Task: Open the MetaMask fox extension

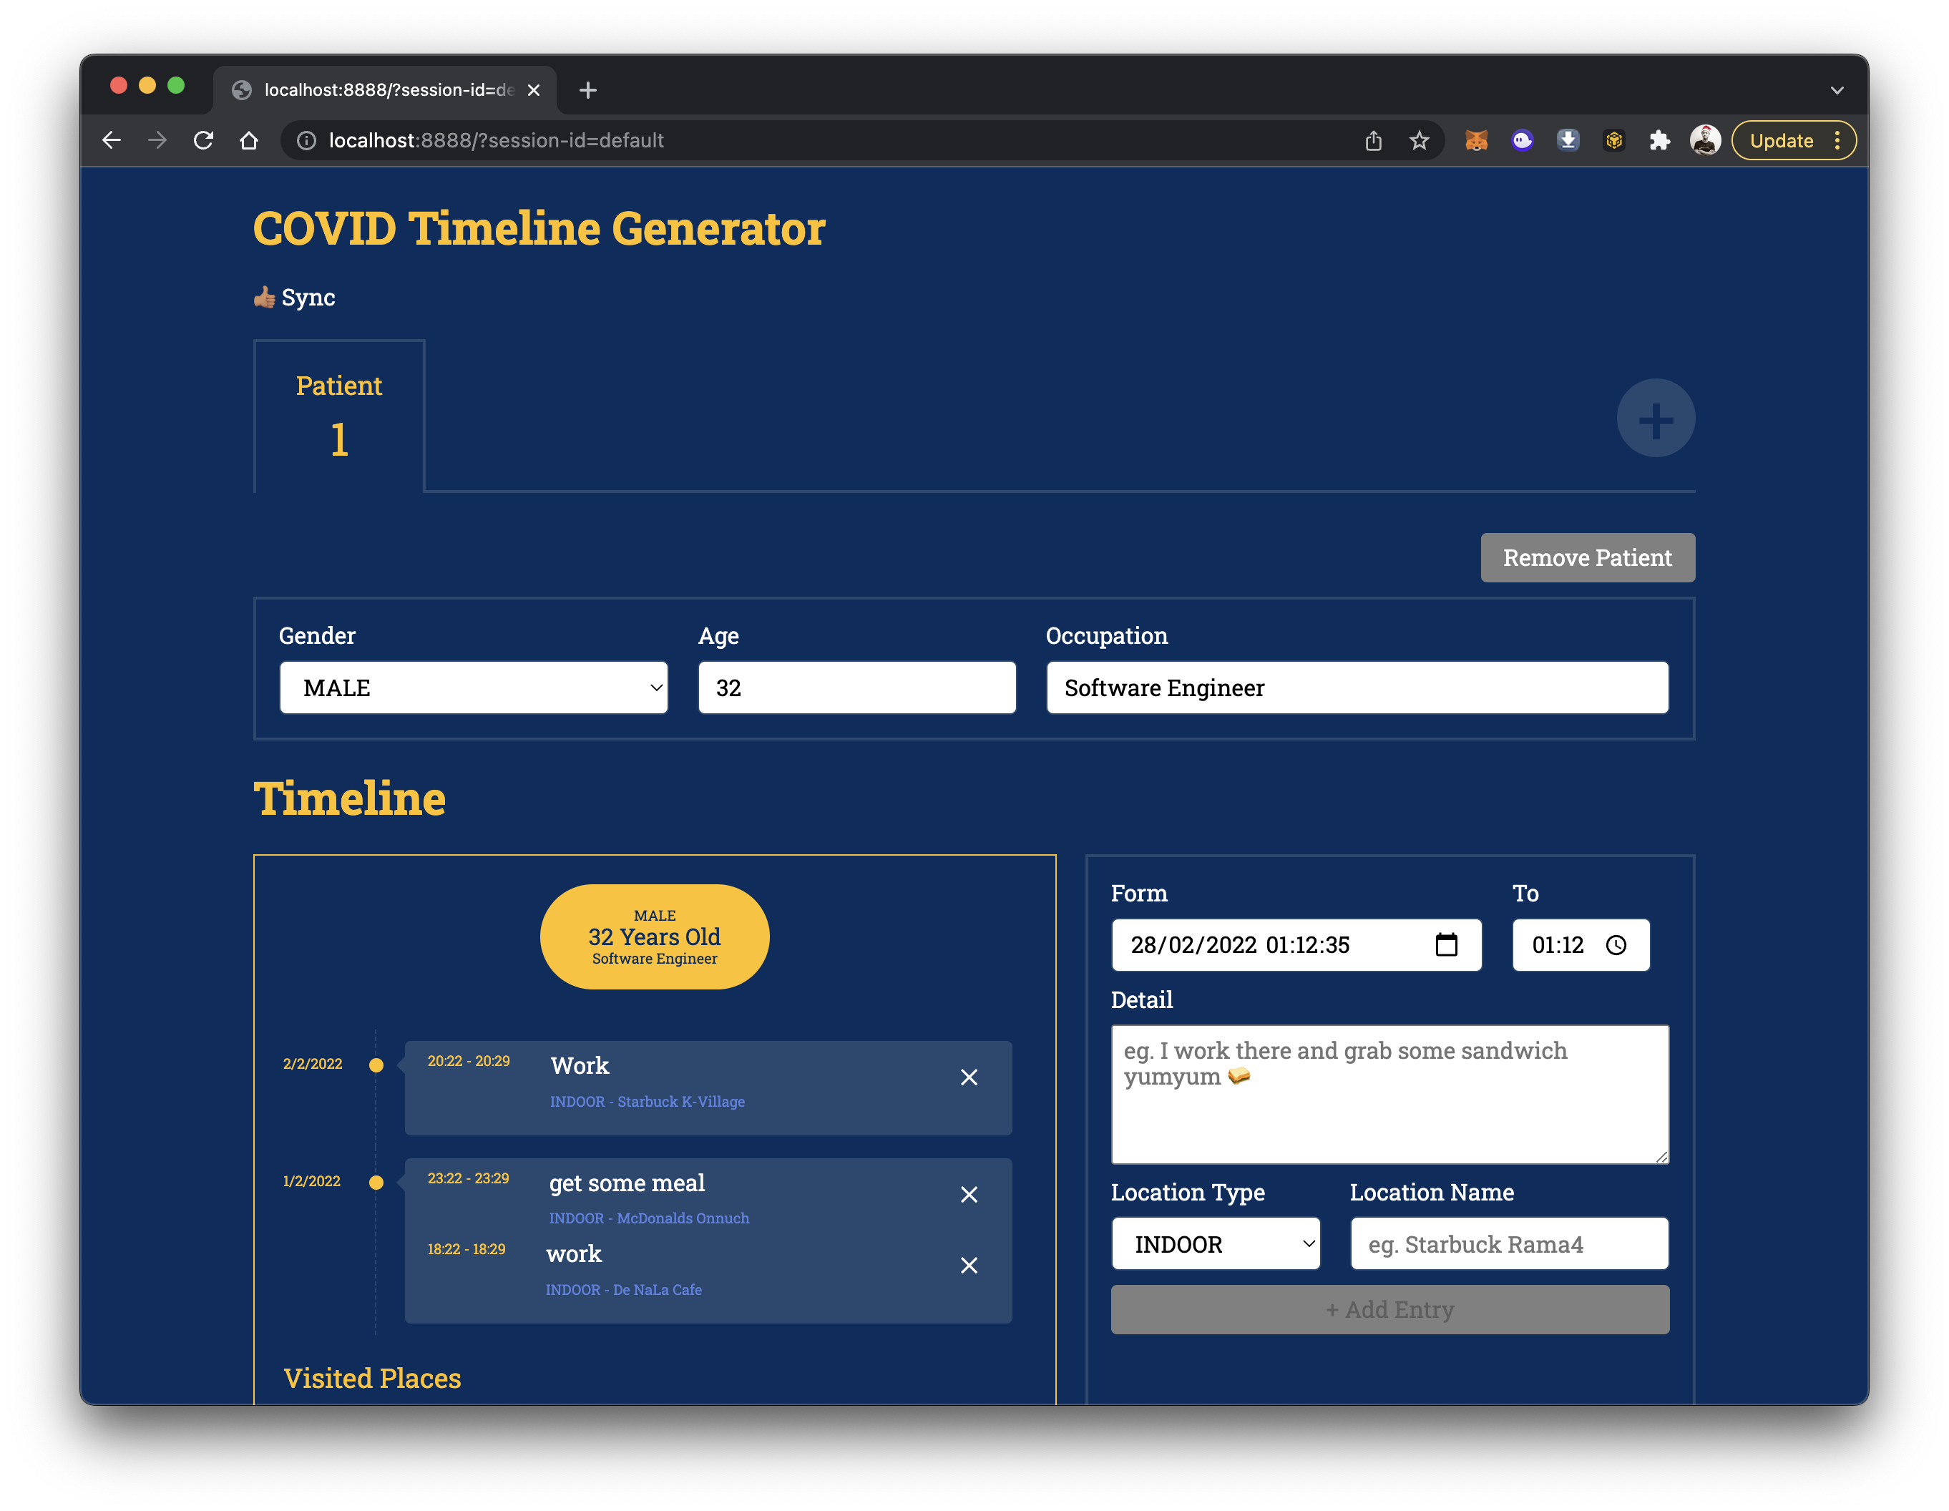Action: [1476, 140]
